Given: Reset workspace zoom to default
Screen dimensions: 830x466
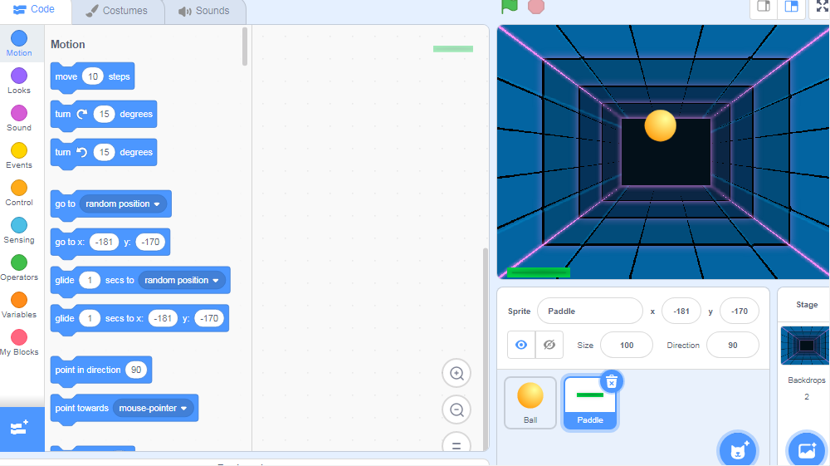Looking at the screenshot, I should [456, 444].
